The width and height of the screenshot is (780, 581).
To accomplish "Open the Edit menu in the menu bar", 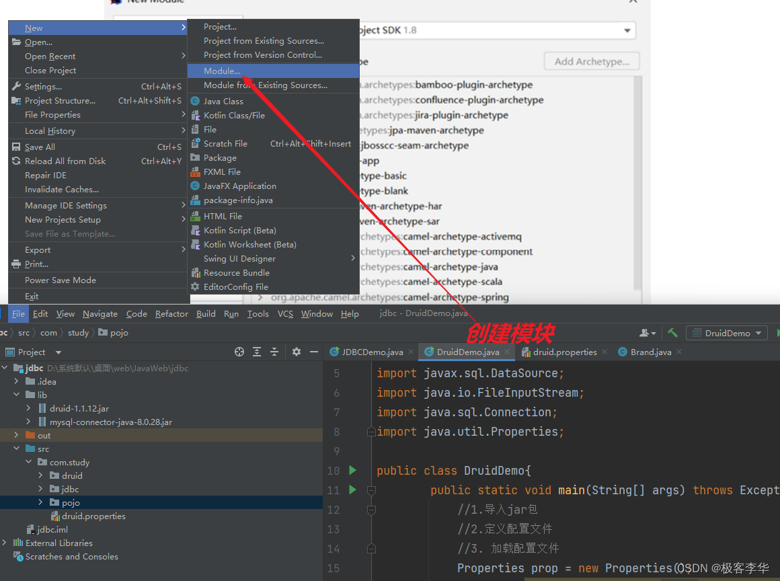I will click(x=40, y=314).
